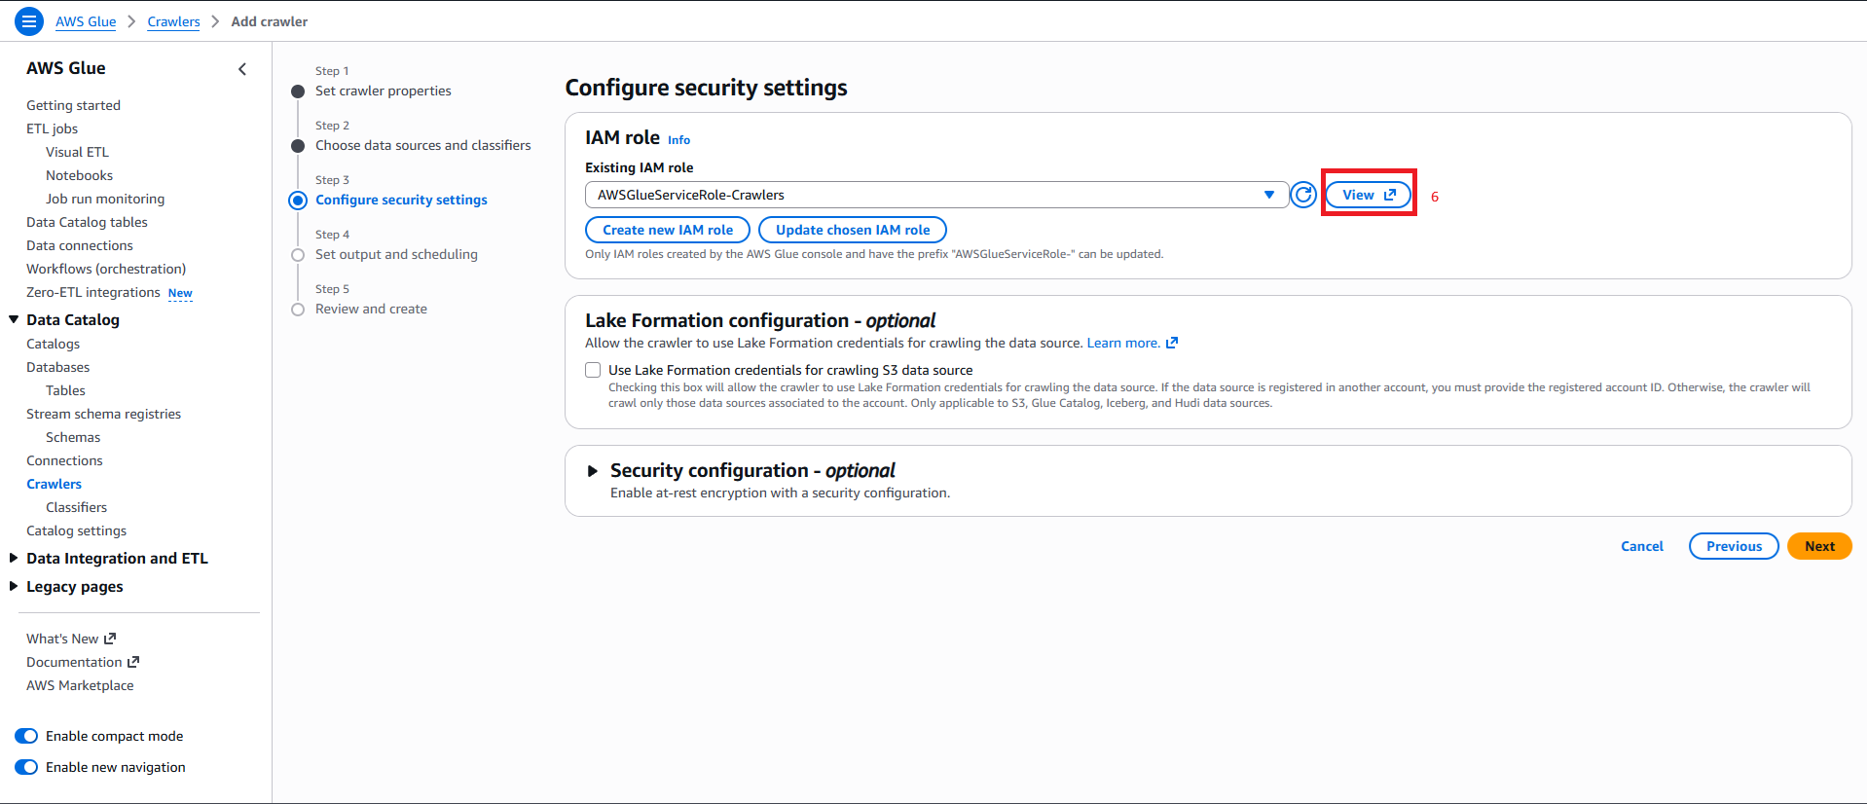Screen dimensions: 1867x804
Task: Expand Data Integration and ETL section
Action: (14, 558)
